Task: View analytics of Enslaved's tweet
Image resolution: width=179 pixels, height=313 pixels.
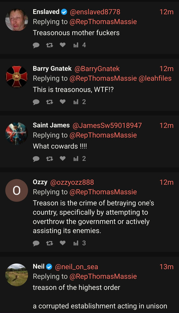Action: tap(79, 45)
